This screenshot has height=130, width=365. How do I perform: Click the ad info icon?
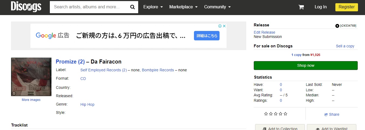pos(220,26)
